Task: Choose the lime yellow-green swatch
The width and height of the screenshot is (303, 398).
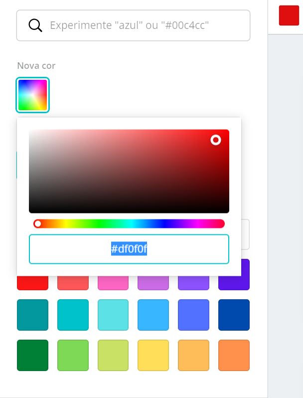Action: point(113,355)
